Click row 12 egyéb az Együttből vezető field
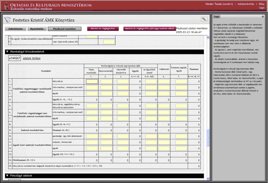268x183 pixels. click(x=151, y=148)
